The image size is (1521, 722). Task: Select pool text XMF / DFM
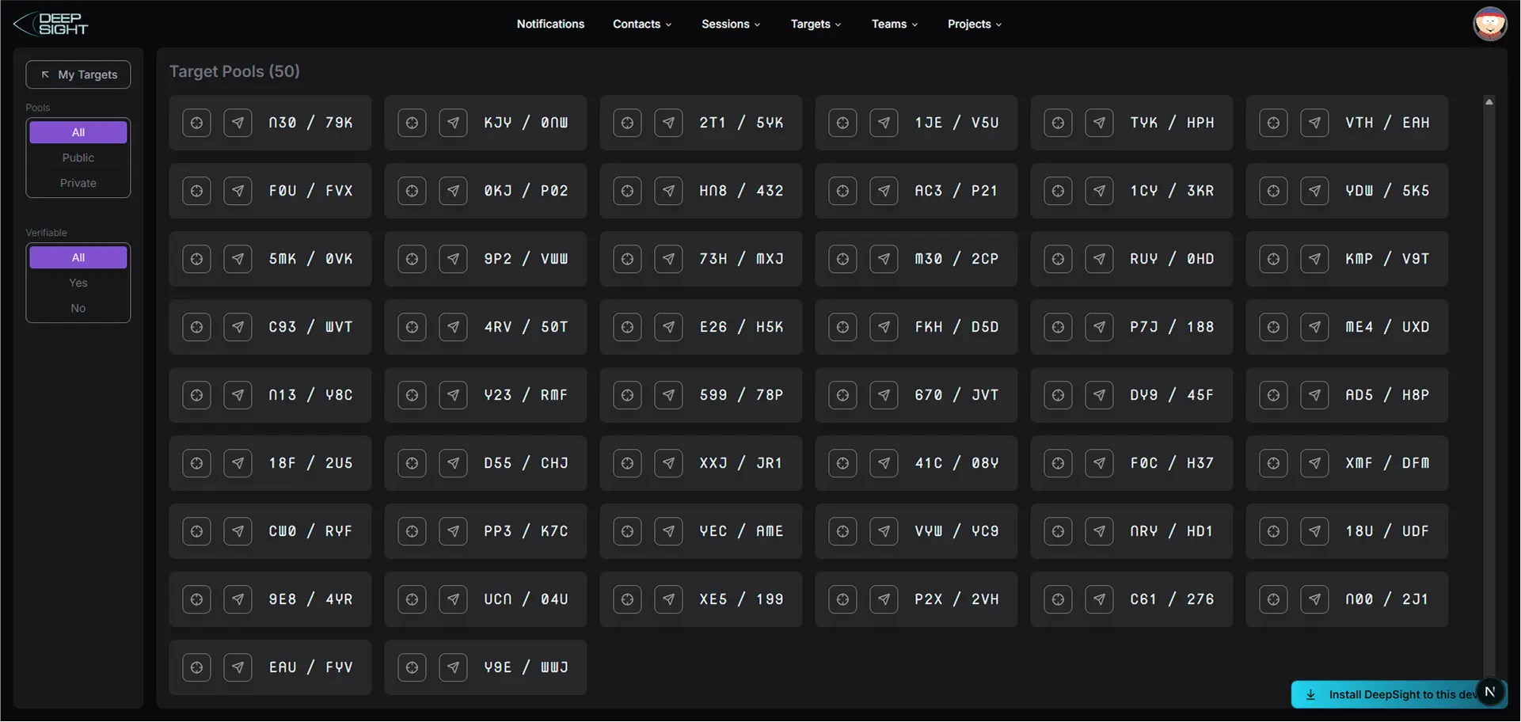click(1388, 463)
